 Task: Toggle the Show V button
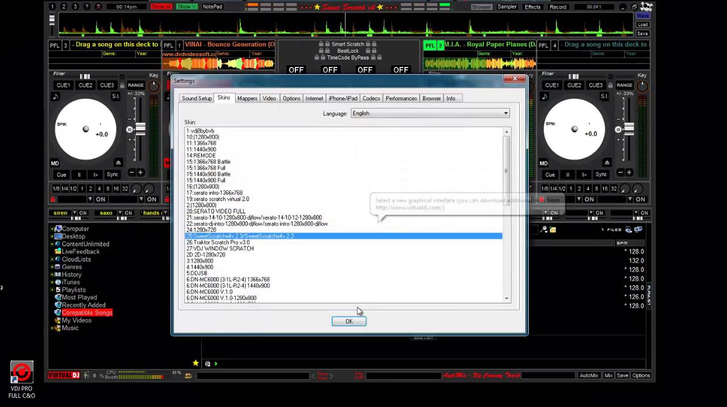click(x=186, y=7)
